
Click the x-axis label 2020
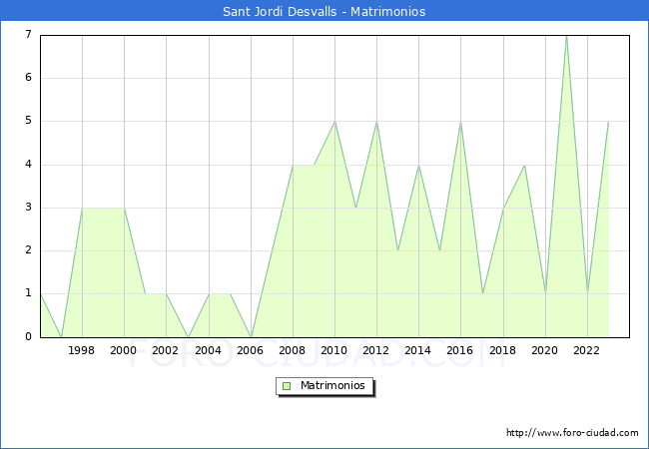tap(544, 350)
